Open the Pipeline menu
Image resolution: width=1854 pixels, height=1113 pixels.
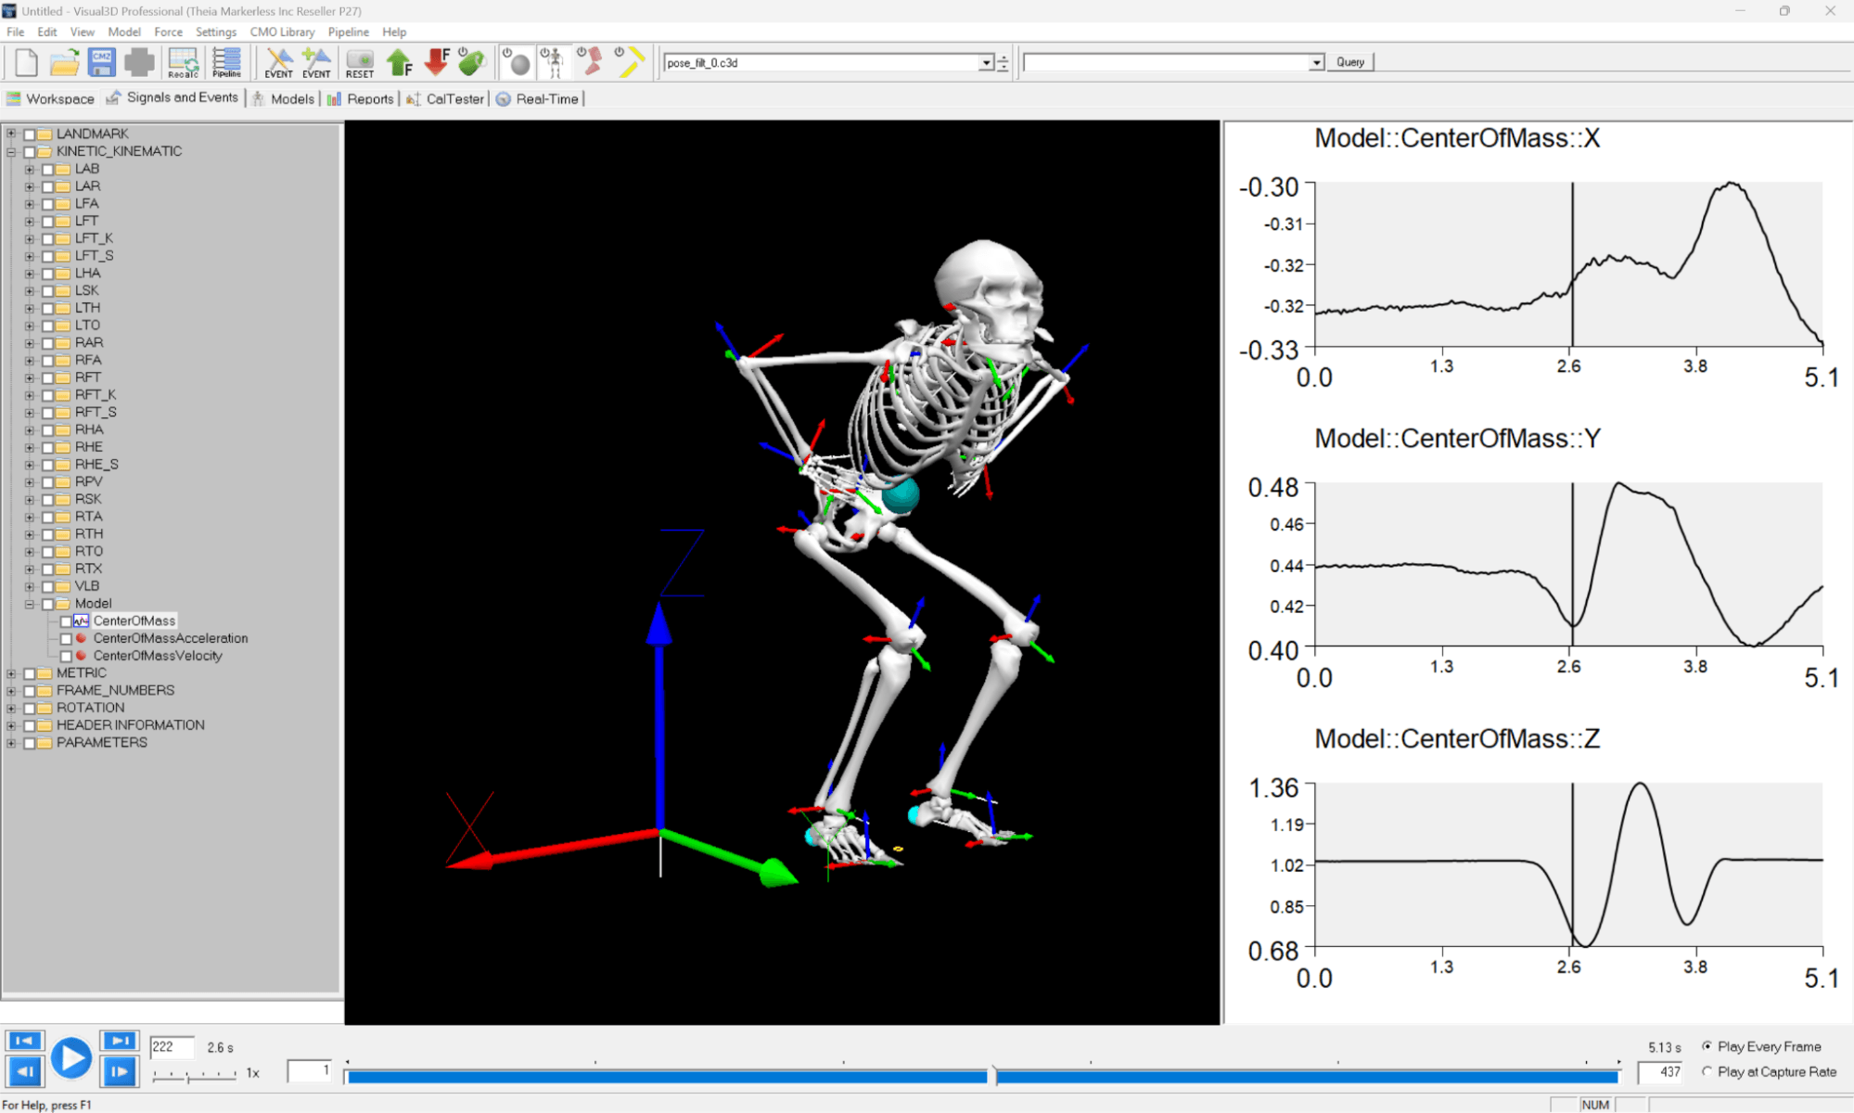[348, 32]
